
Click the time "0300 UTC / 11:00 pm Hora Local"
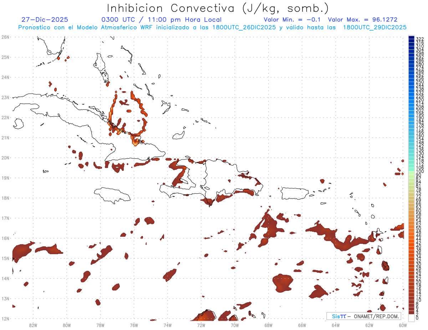pyautogui.click(x=162, y=20)
